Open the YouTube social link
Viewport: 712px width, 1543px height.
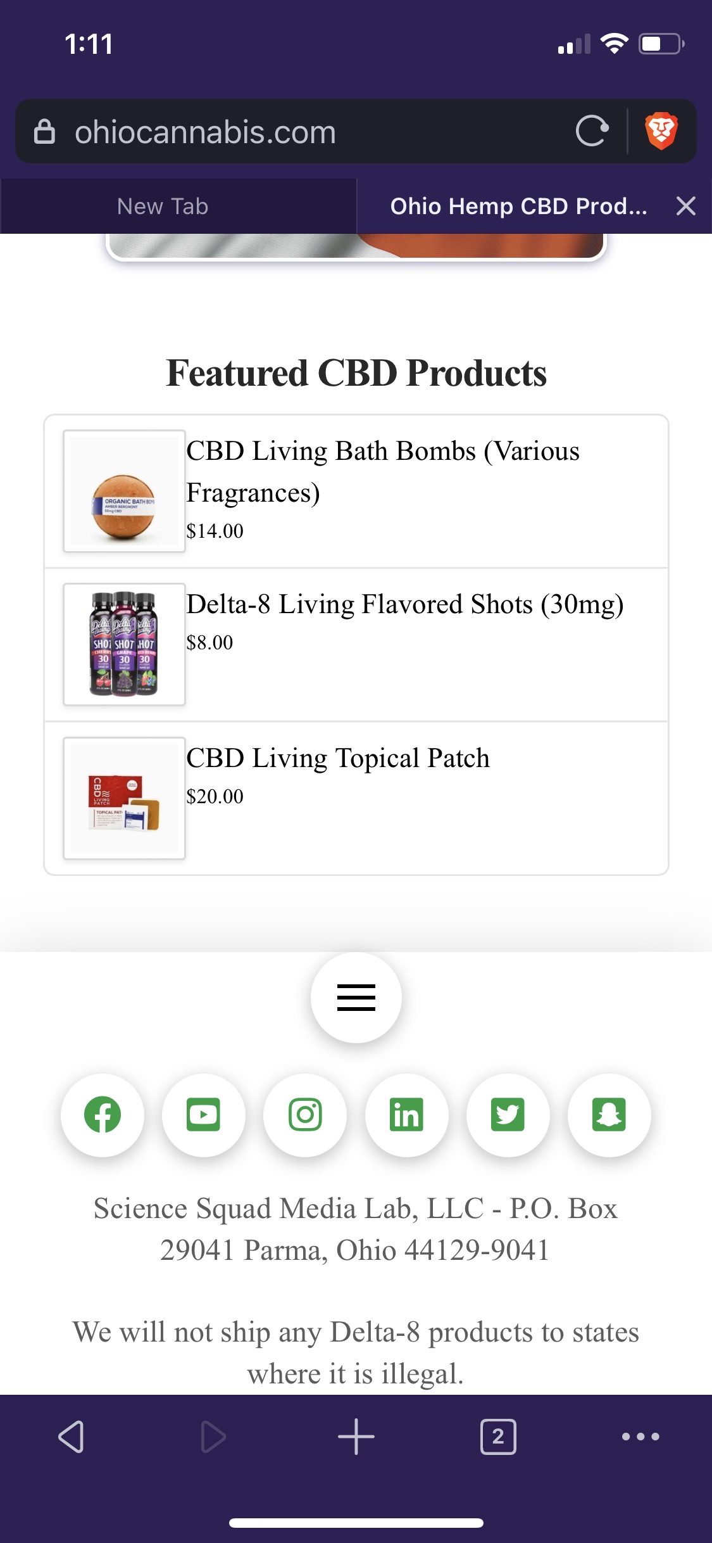(204, 1115)
